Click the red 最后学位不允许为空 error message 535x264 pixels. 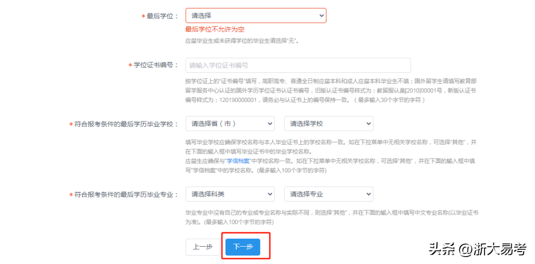[214, 30]
